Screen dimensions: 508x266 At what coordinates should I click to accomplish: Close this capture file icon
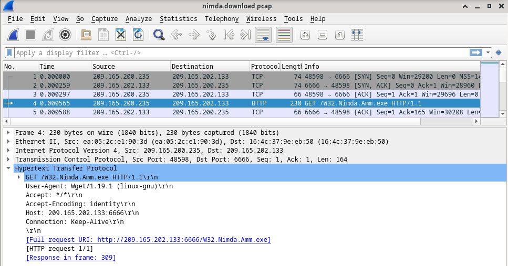click(x=120, y=35)
